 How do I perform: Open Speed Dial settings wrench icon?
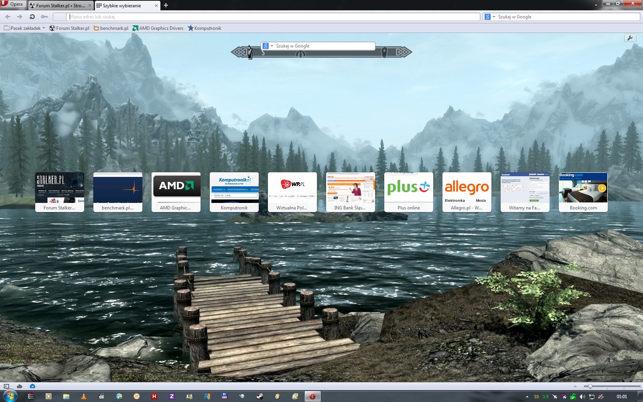(630, 38)
